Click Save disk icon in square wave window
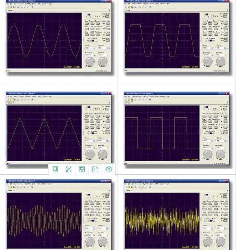Screen dimensions: 236x250 click(x=132, y=99)
